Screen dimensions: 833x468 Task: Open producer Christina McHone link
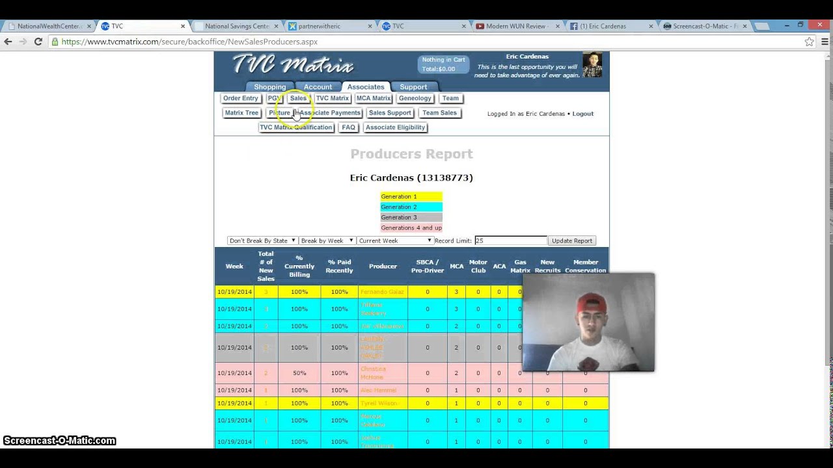pyautogui.click(x=374, y=373)
